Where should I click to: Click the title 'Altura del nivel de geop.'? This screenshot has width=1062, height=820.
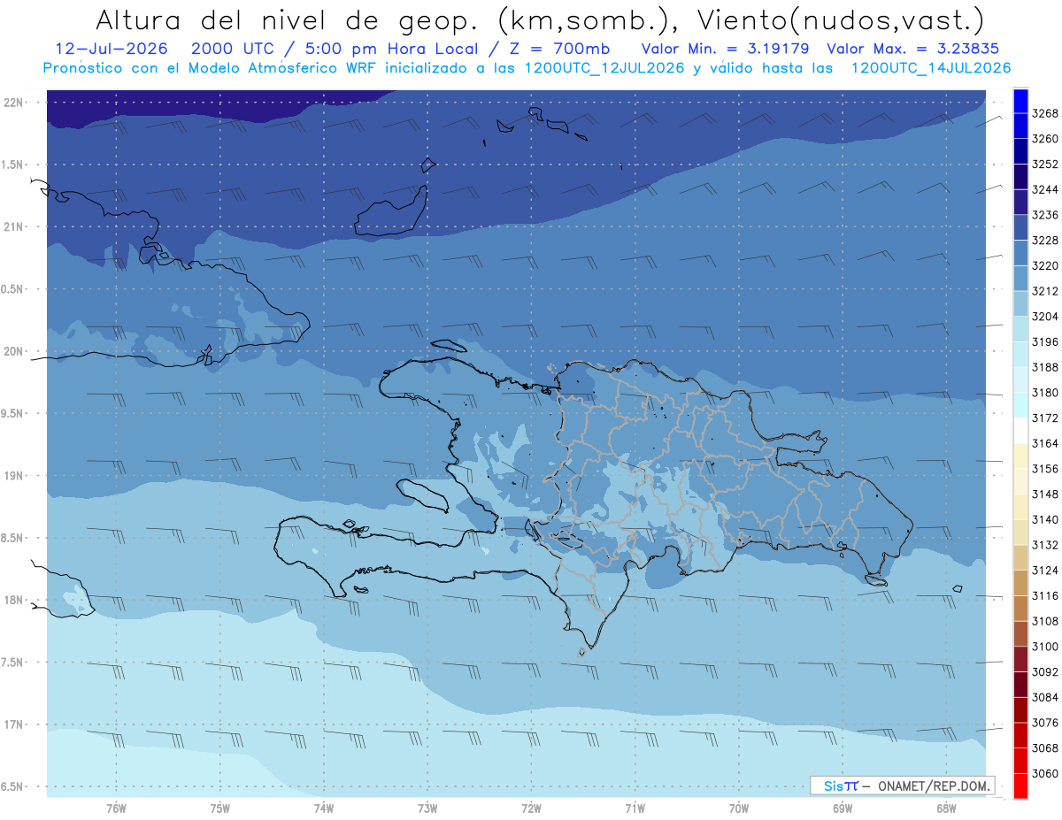point(289,19)
